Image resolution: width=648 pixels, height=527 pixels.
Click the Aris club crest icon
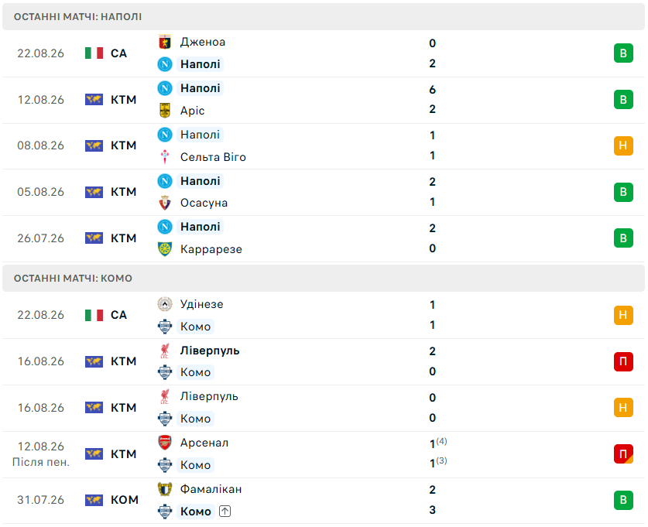164,110
